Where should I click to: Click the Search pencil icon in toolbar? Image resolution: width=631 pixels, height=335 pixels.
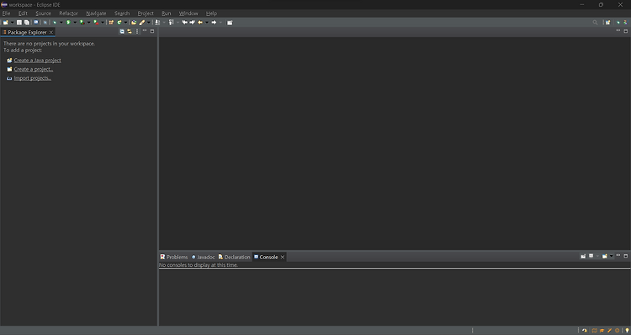coord(141,23)
